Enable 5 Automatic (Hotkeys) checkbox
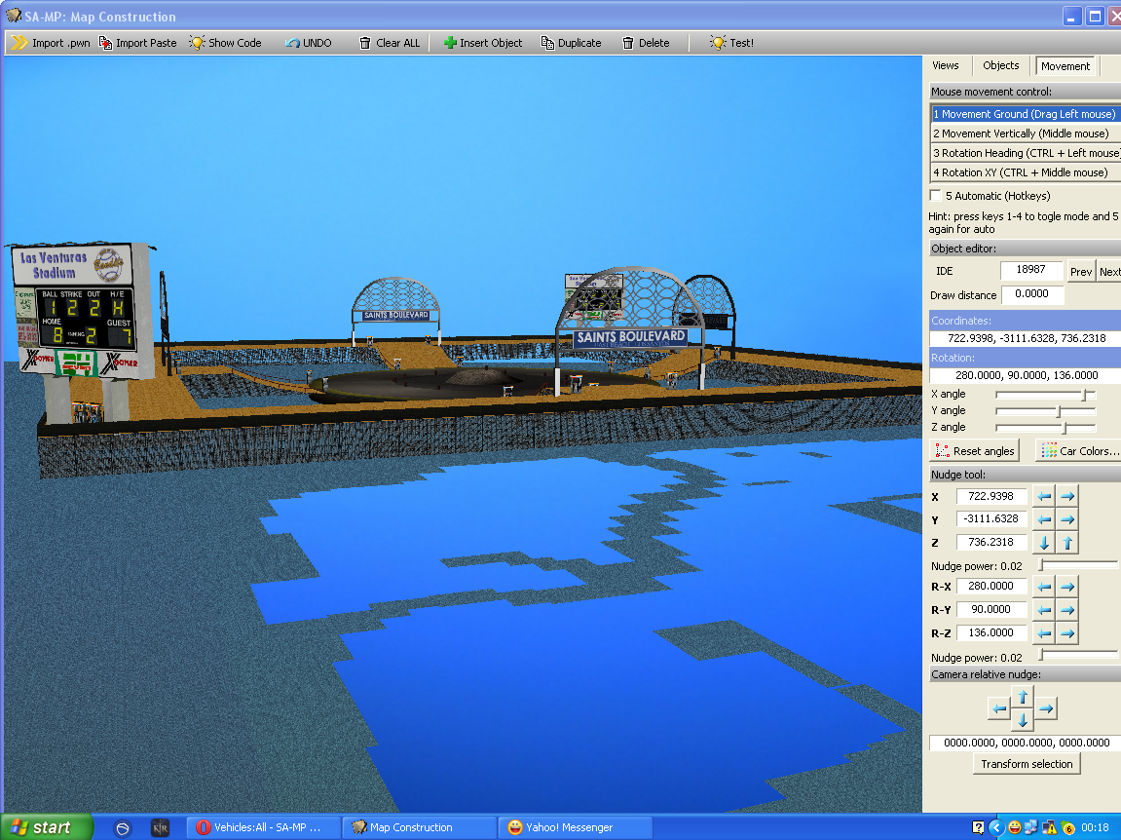This screenshot has width=1121, height=840. (x=935, y=195)
